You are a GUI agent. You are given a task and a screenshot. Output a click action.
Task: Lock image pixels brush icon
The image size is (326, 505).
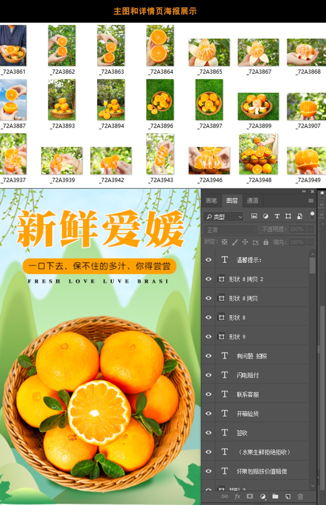point(235,242)
